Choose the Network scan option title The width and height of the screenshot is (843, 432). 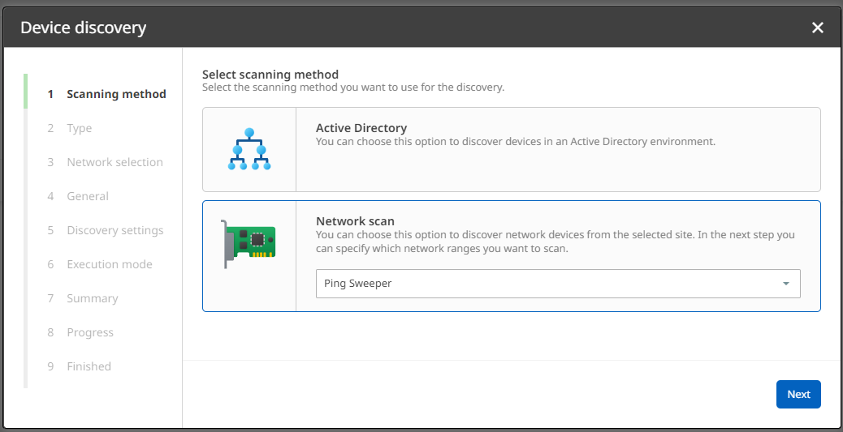tap(354, 221)
